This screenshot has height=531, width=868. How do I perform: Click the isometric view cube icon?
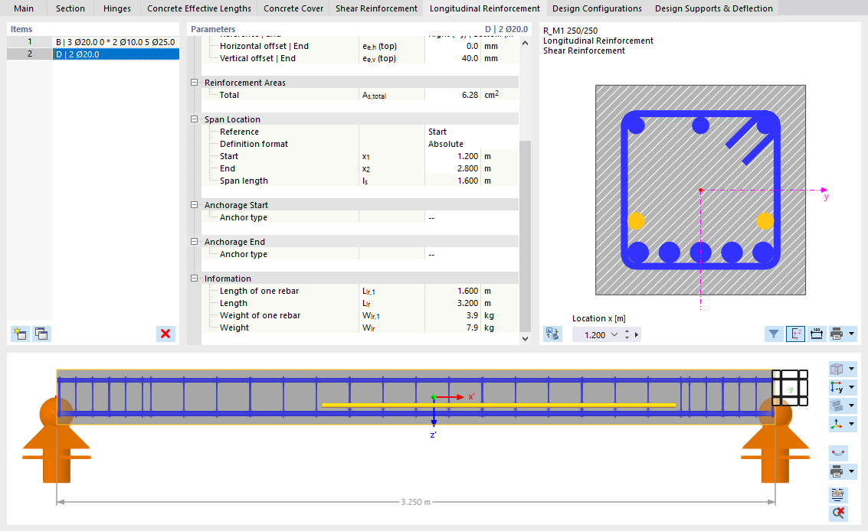(837, 369)
